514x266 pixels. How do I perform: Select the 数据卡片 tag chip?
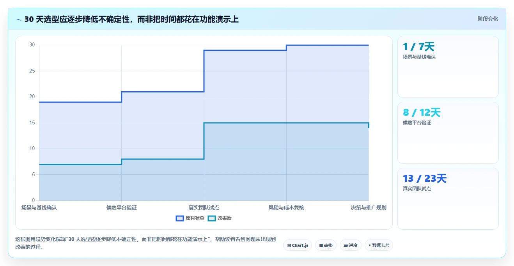[x=379, y=245]
